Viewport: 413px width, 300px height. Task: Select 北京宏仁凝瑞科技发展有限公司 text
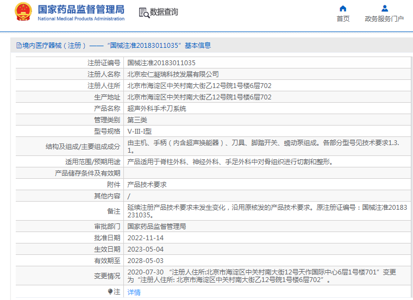coord(173,74)
